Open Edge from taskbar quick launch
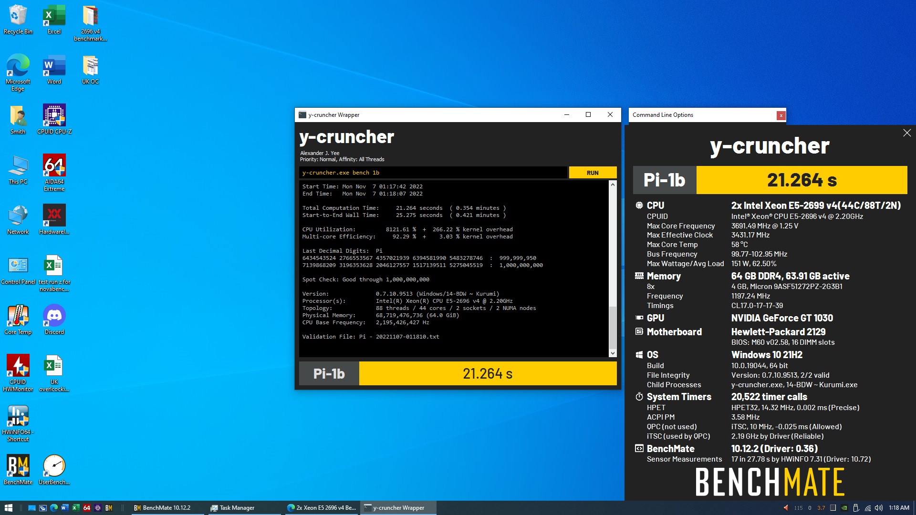The width and height of the screenshot is (916, 515). pyautogui.click(x=54, y=508)
